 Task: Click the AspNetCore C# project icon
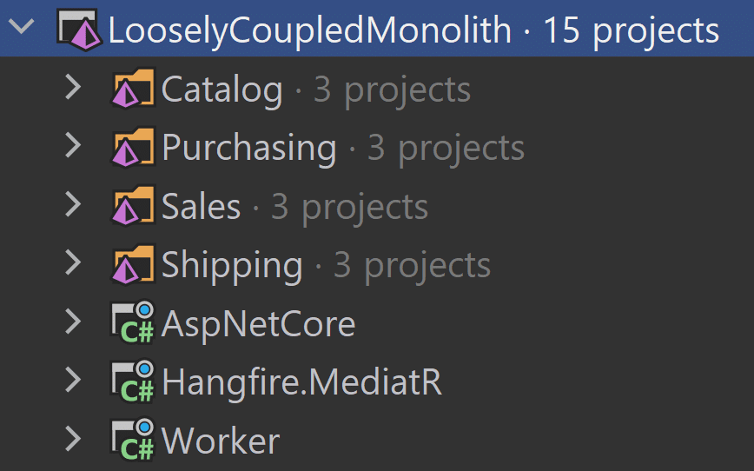(x=133, y=322)
